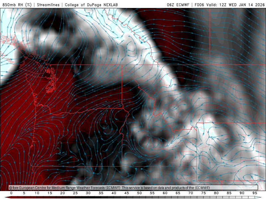This screenshot has width=266, height=199.
Task: Click the "20" colorbar scale label
Action: 63,193
